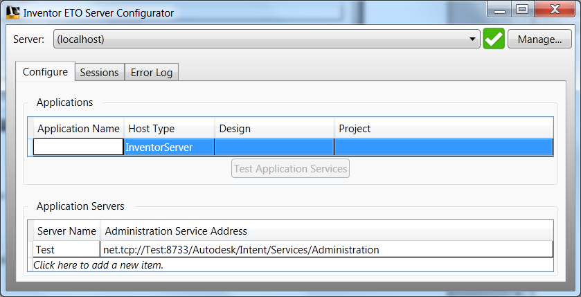Select the Test server name cell
The width and height of the screenshot is (581, 297).
click(66, 249)
